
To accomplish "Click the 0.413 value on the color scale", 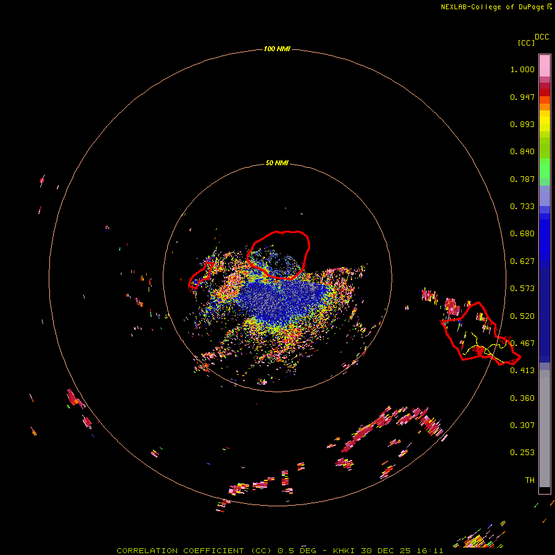I will [x=522, y=371].
